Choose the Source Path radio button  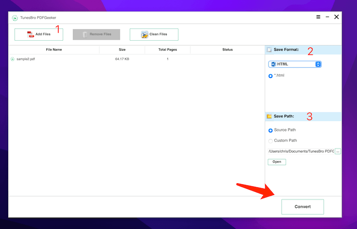click(x=270, y=130)
